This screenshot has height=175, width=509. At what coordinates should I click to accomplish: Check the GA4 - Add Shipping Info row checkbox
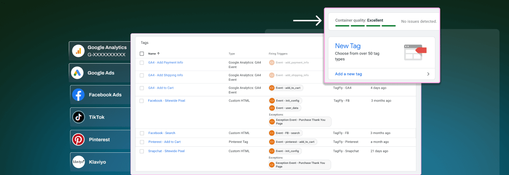point(142,75)
